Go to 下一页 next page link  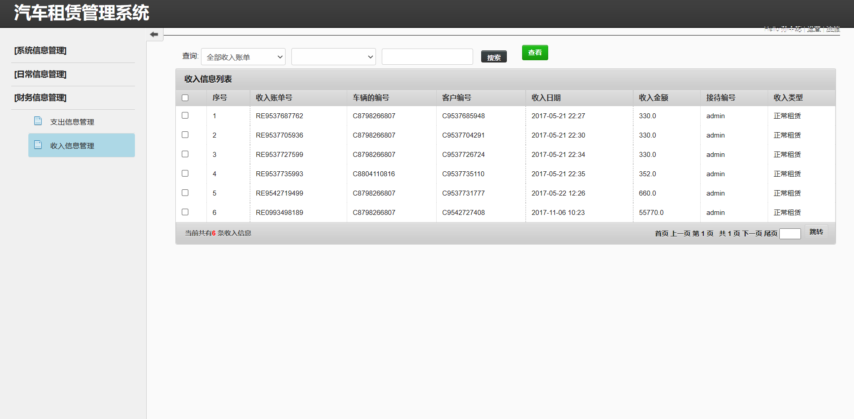[752, 233]
